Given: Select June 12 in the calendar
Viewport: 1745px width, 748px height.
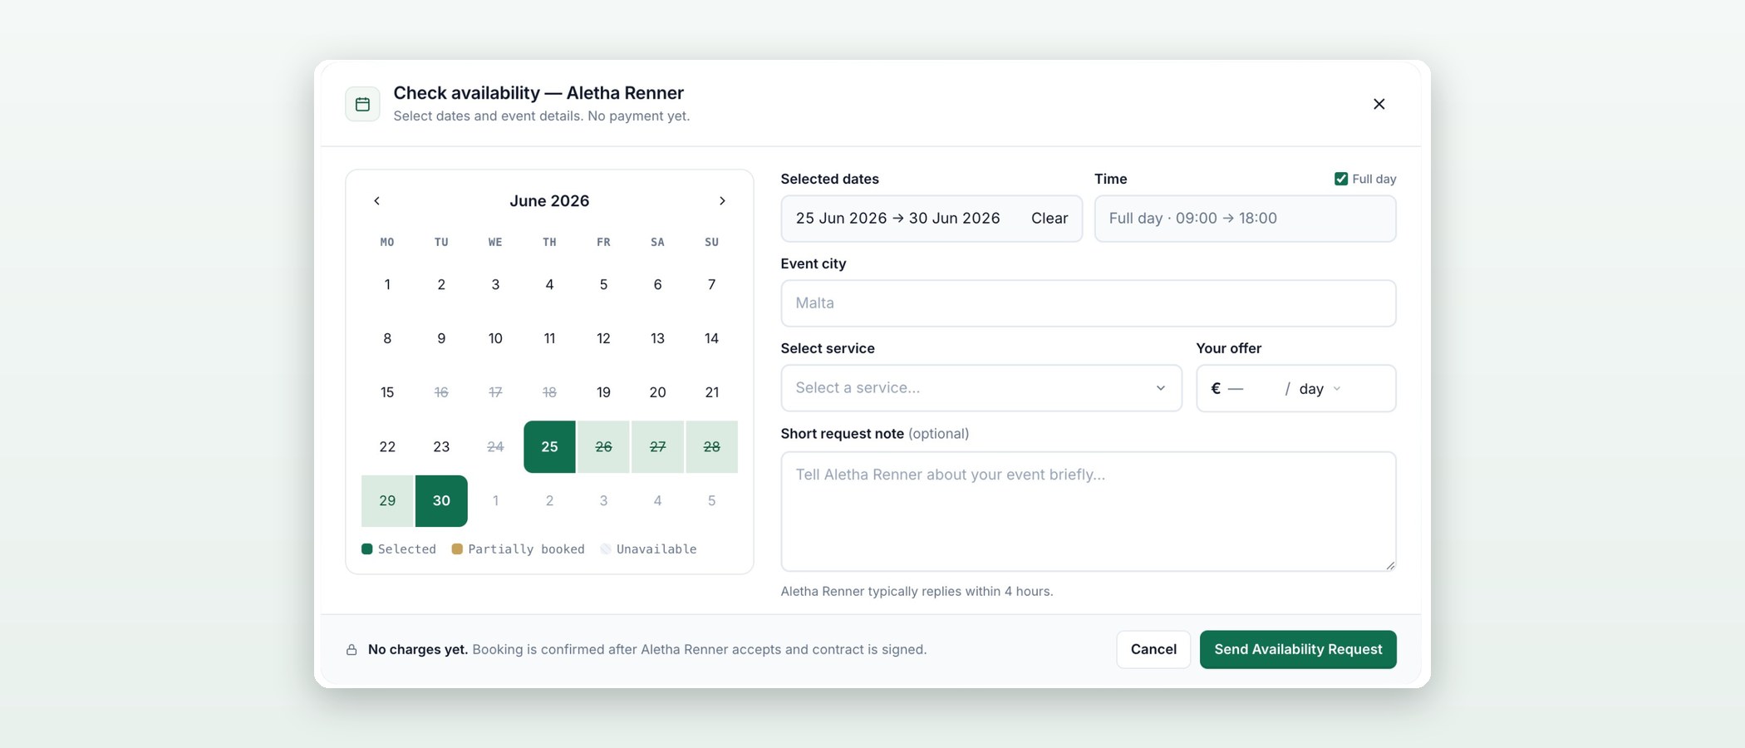Looking at the screenshot, I should (x=603, y=338).
